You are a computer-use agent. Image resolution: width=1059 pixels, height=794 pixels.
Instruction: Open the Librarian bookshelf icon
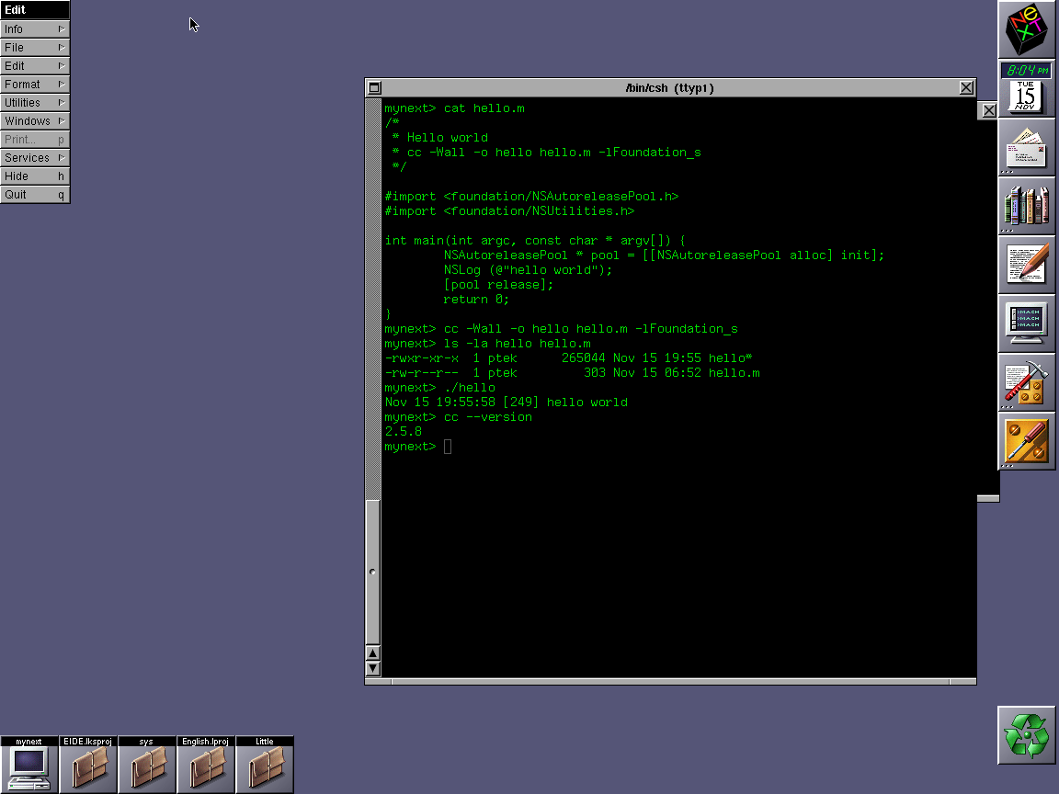(1027, 206)
